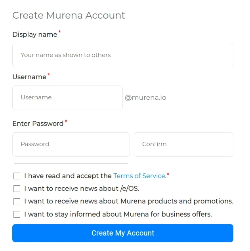
Task: Click the Display name input field
Action: point(123,55)
